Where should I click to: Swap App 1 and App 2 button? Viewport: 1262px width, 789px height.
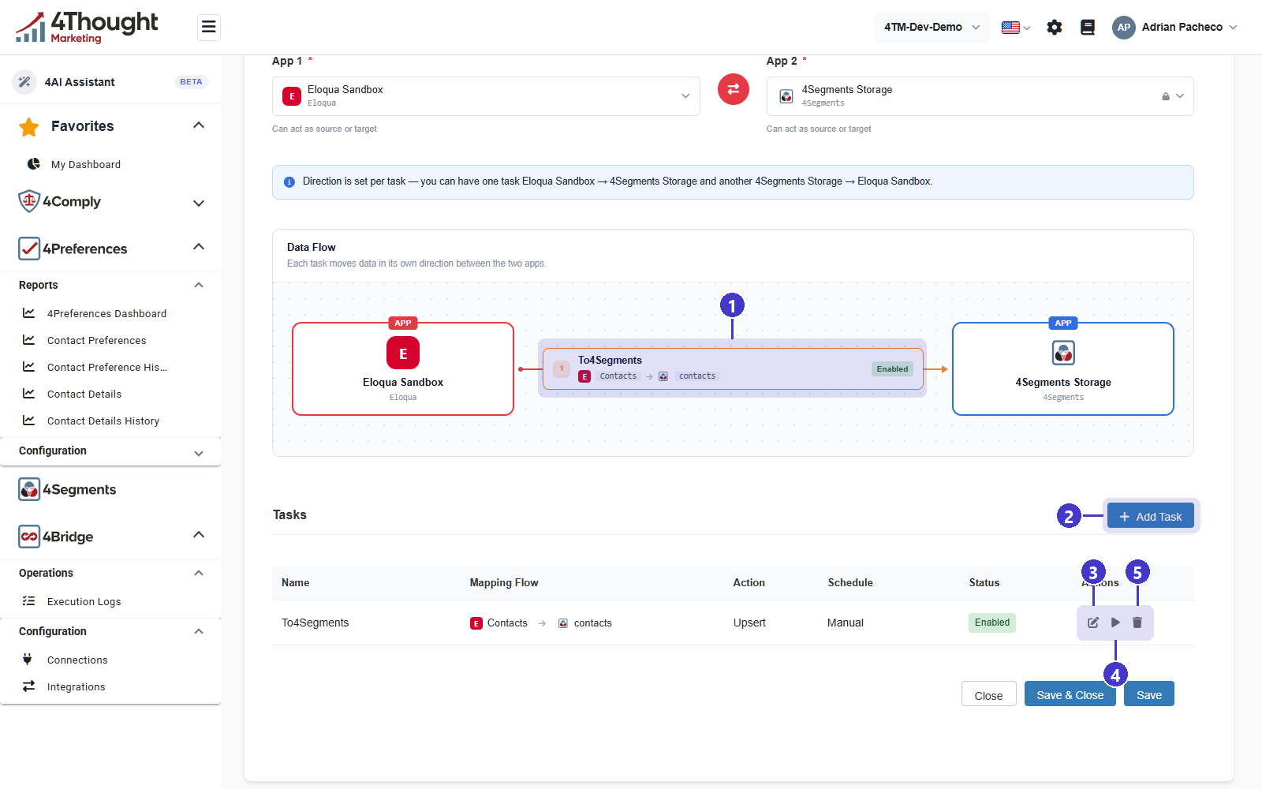click(734, 88)
